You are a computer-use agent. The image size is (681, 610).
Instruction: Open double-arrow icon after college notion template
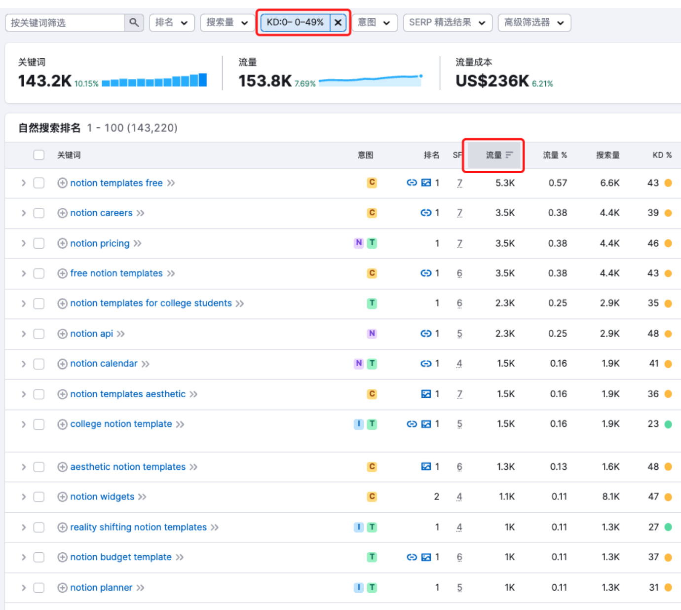pos(180,424)
